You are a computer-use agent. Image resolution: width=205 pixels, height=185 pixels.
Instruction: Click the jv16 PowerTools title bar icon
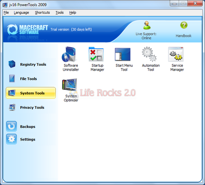pos(5,5)
